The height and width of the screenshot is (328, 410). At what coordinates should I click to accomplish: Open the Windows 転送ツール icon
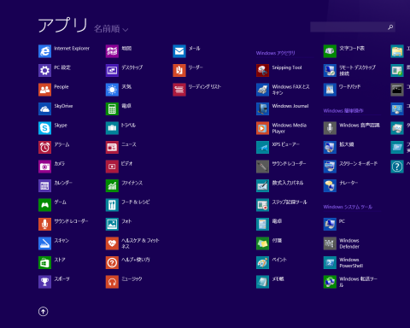click(330, 282)
